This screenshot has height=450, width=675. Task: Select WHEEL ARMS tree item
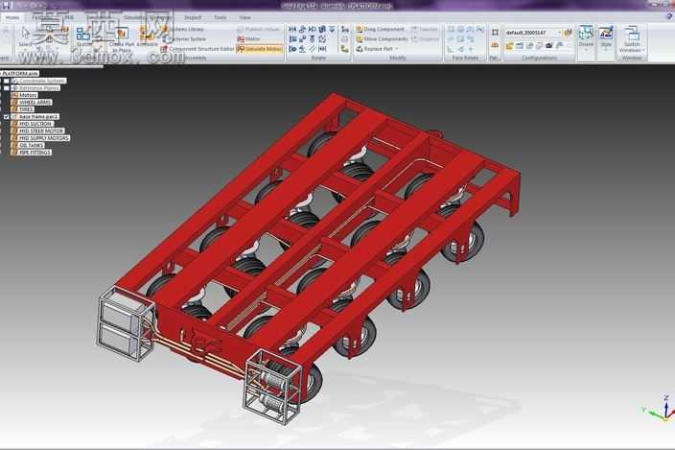35,103
